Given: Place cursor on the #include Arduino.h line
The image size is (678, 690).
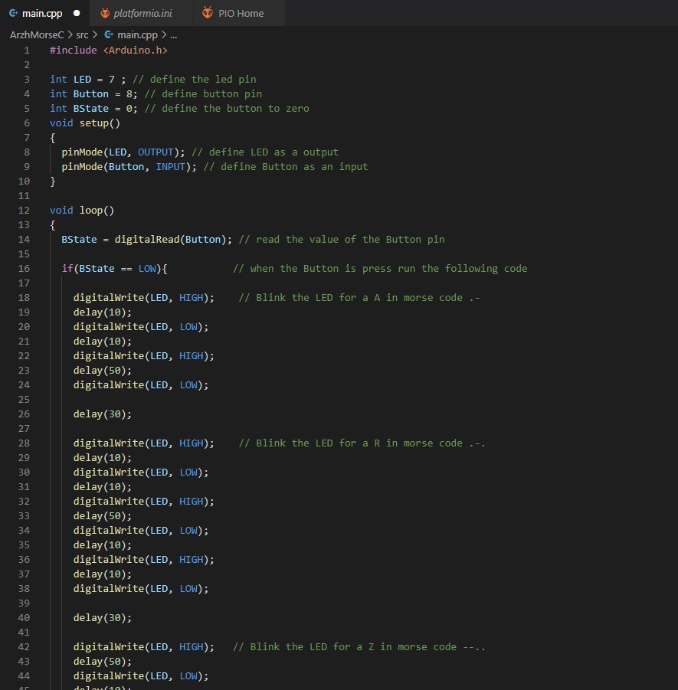Looking at the screenshot, I should click(x=107, y=50).
